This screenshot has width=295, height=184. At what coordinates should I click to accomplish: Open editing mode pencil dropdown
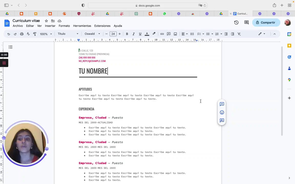(x=262, y=34)
